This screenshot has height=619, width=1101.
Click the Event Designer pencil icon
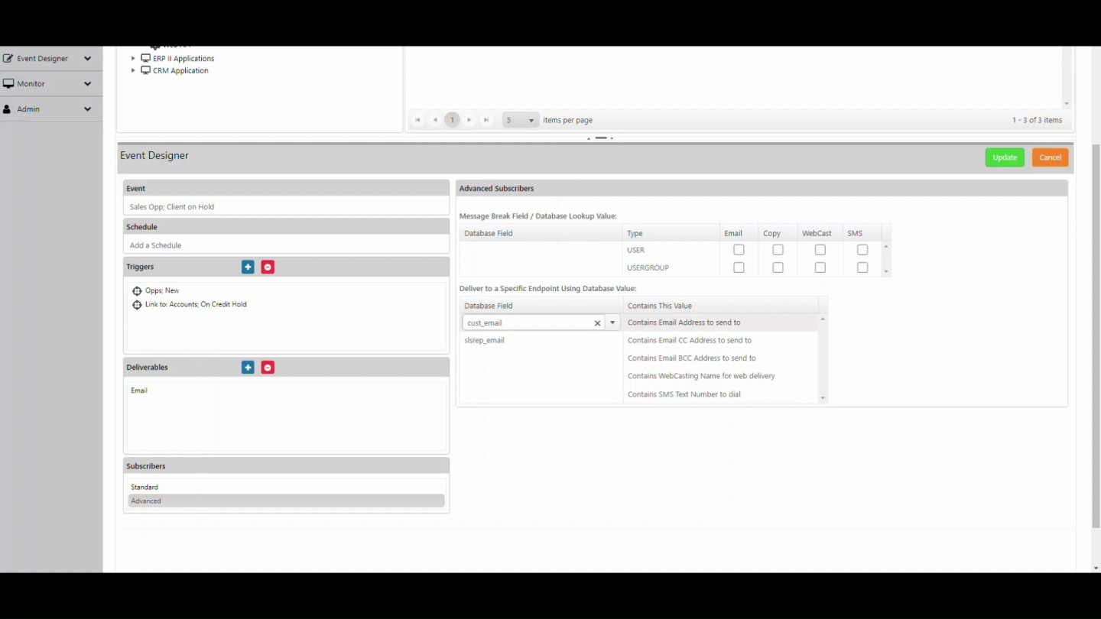[x=8, y=58]
